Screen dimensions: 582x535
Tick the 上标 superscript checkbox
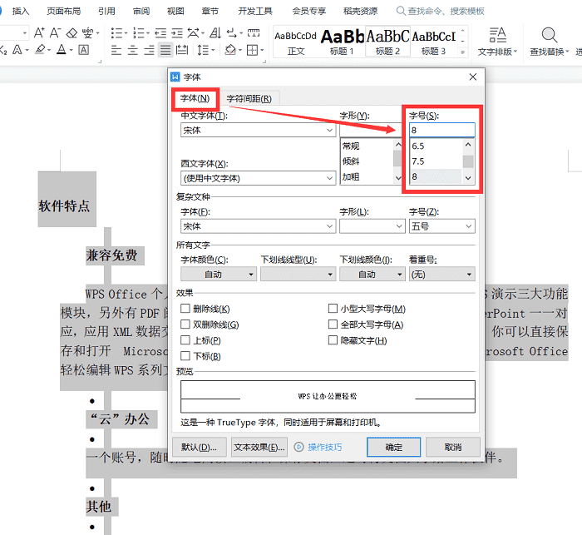click(185, 340)
